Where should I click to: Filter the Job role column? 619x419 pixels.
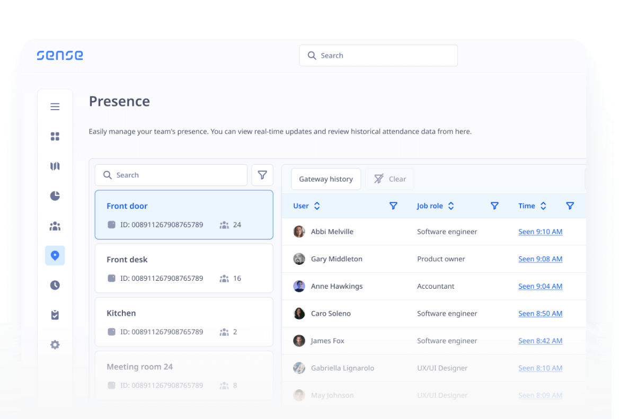pos(494,206)
